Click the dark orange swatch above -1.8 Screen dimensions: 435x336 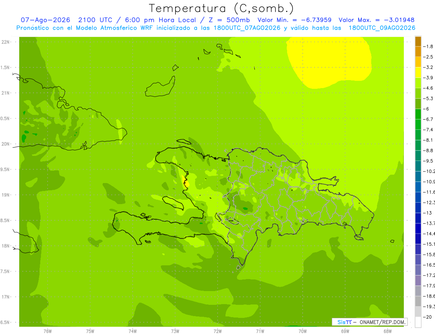point(418,41)
